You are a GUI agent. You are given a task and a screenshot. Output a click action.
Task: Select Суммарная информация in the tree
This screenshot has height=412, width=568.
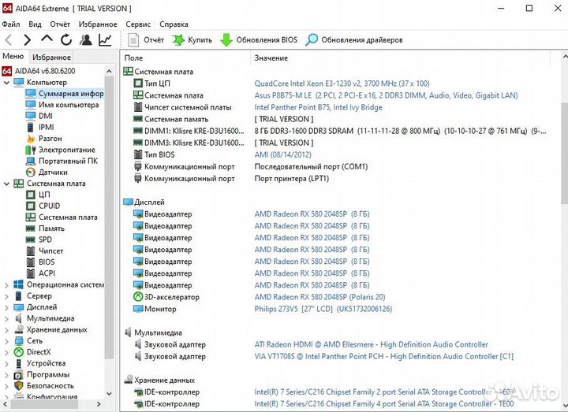[x=65, y=94]
